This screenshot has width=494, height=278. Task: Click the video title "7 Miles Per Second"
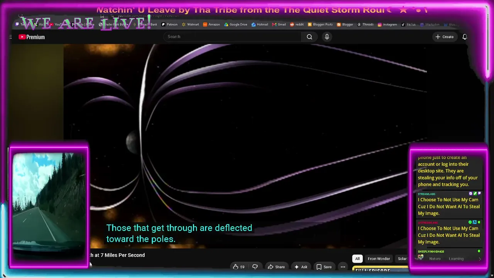122,255
